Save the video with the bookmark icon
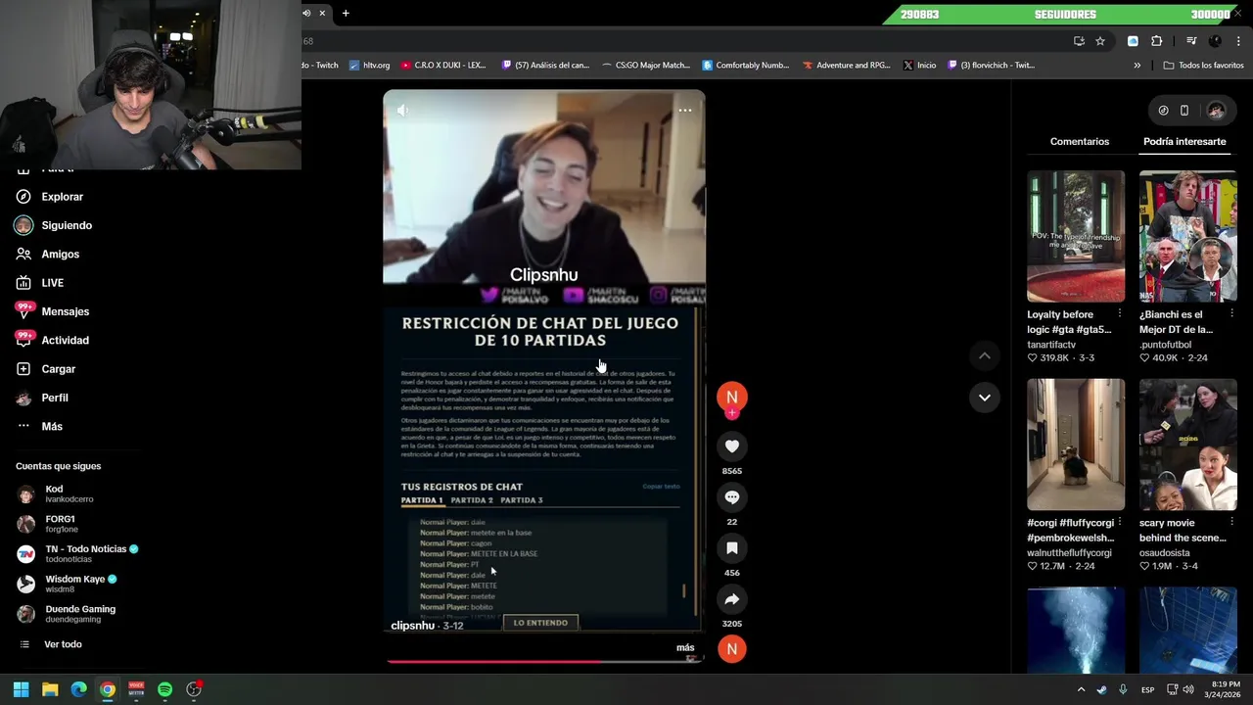This screenshot has width=1253, height=705. [731, 548]
